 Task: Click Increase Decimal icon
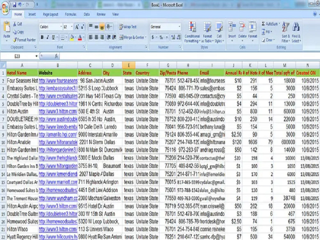(x=173, y=37)
